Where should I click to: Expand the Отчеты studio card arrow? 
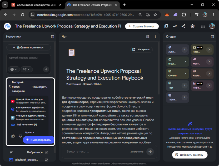(x=185, y=73)
